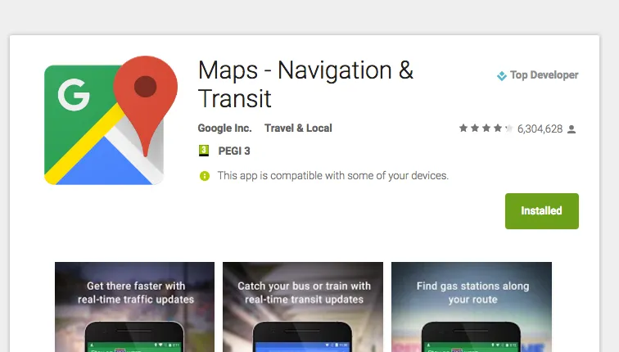Click the reviewer person icon beside 6,304,628
Screen dimensions: 619x352
(x=572, y=129)
